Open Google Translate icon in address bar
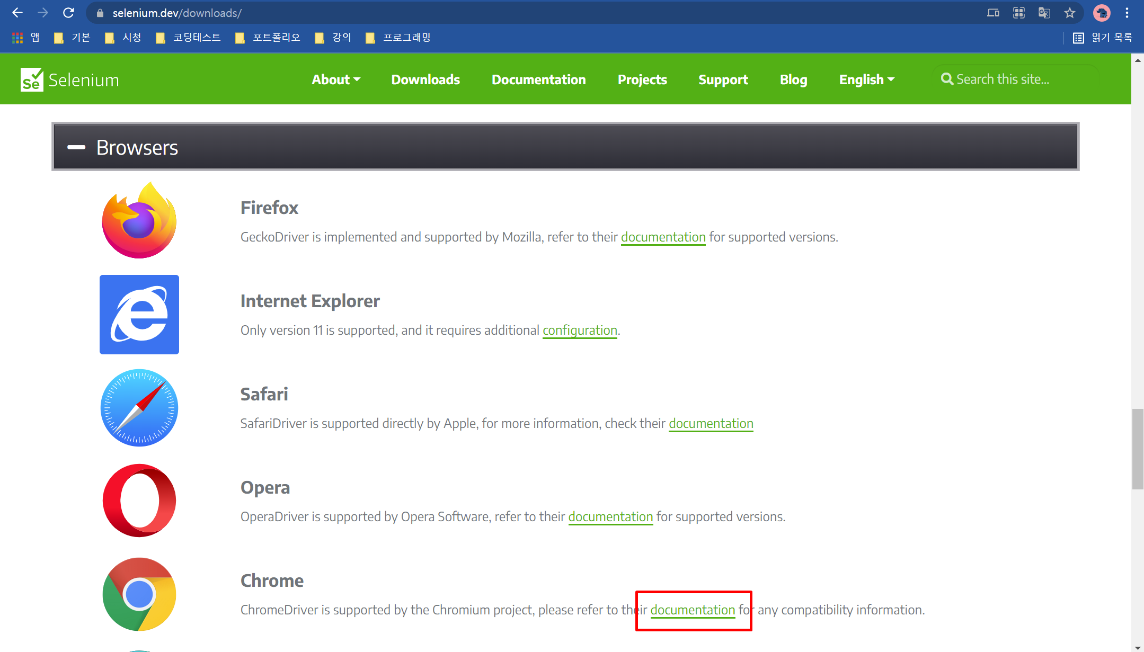This screenshot has height=652, width=1144. click(x=1044, y=13)
